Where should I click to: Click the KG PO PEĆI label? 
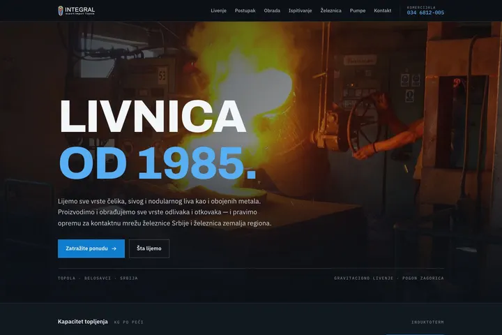point(129,322)
